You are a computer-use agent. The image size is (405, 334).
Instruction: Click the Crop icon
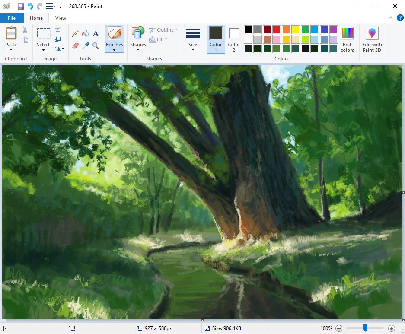(x=57, y=30)
